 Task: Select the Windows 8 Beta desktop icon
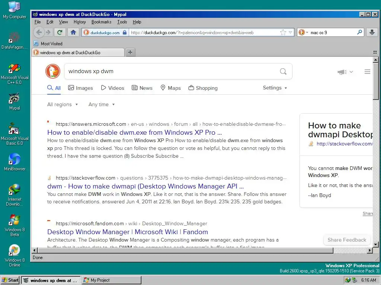(15, 225)
